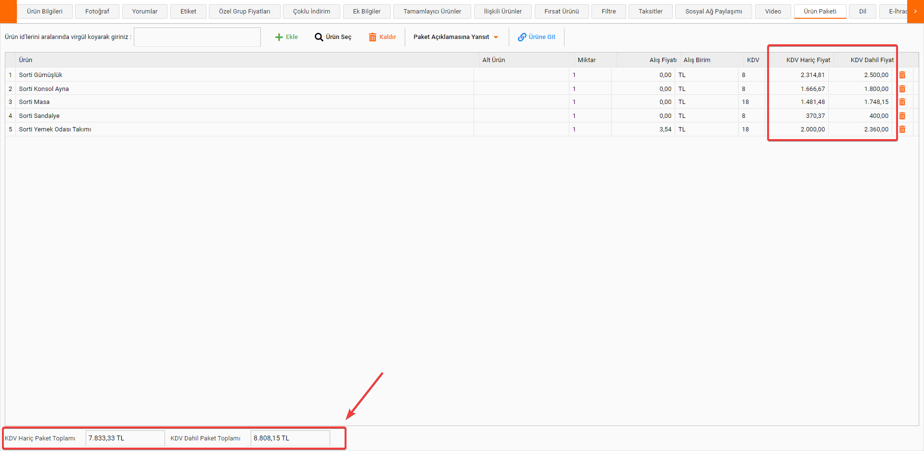Viewport: 924px width, 451px height.
Task: Select the Sorti Gümüşlük row name
Action: 41,75
